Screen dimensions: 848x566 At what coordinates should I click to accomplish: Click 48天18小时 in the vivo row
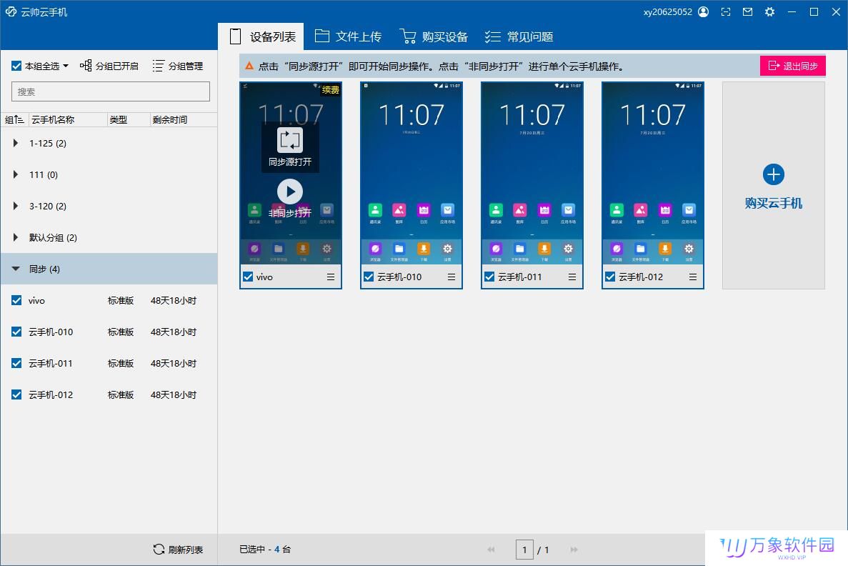pyautogui.click(x=173, y=300)
